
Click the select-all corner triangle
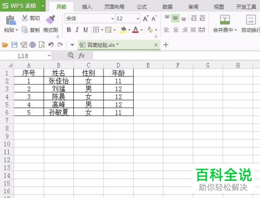click(x=10, y=65)
